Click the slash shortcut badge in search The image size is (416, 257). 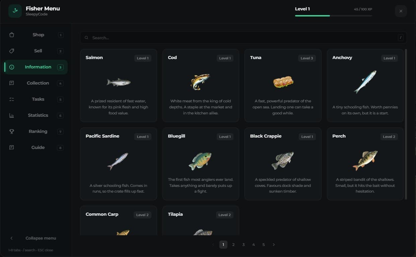point(401,38)
